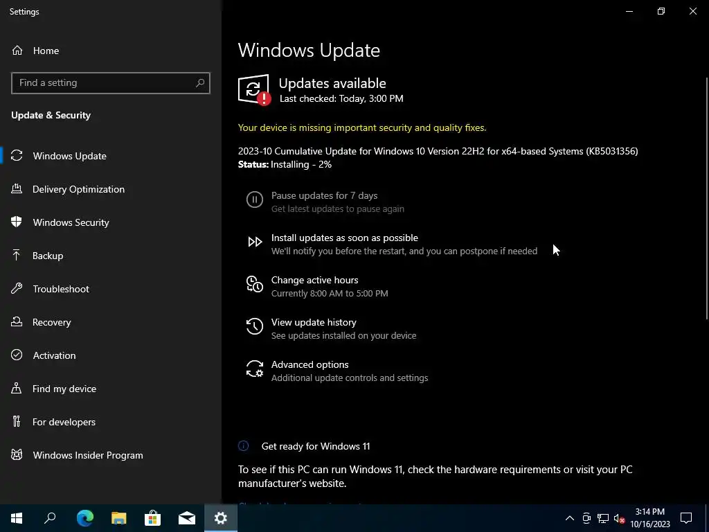The width and height of the screenshot is (709, 532).
Task: Click the Recovery icon in sidebar
Action: [x=17, y=321]
